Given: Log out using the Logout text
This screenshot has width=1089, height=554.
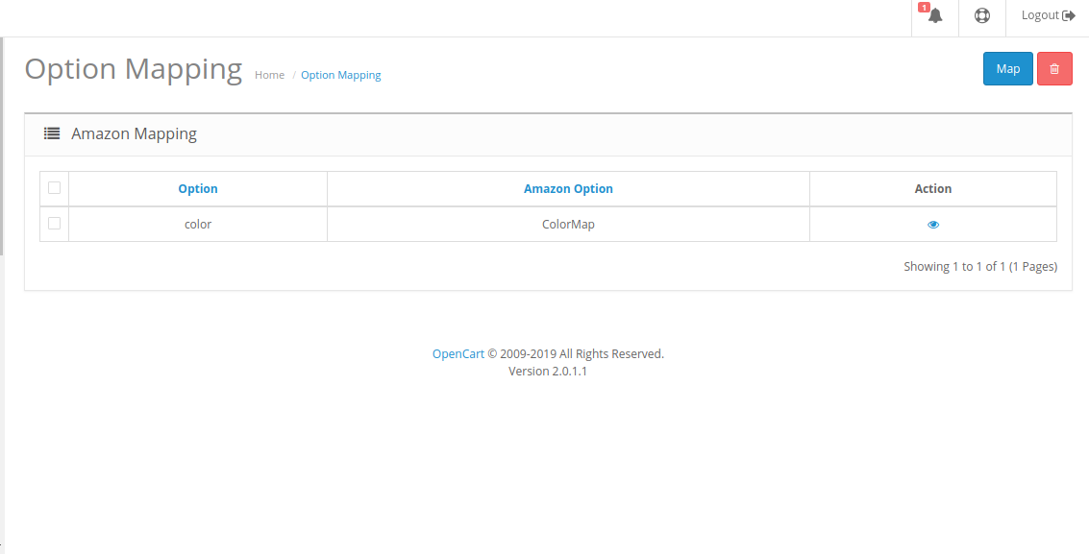Looking at the screenshot, I should 1039,15.
